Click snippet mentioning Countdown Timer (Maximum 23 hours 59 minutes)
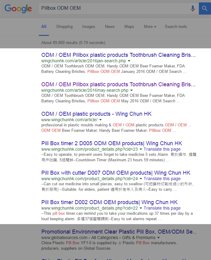This screenshot has height=260, width=211. (119, 157)
